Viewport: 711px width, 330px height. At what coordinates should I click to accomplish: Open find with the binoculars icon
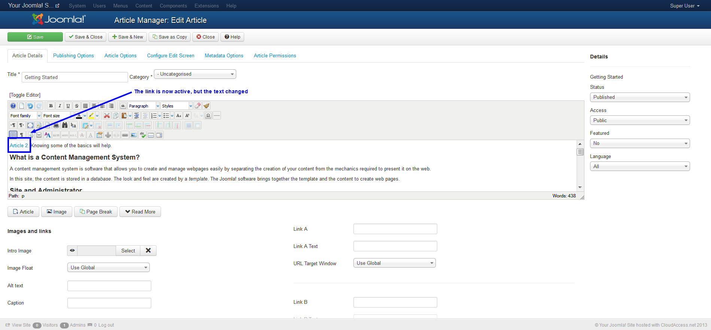pyautogui.click(x=65, y=125)
